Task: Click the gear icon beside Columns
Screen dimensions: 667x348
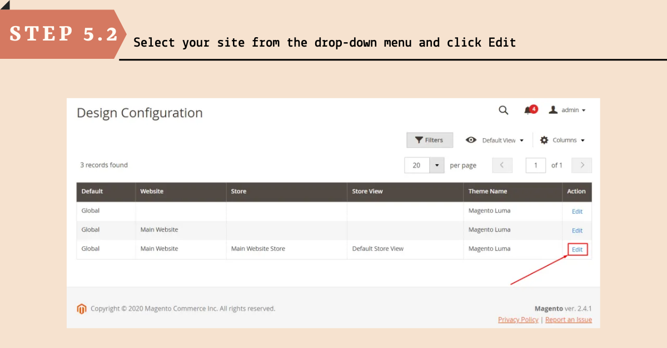Action: [544, 140]
